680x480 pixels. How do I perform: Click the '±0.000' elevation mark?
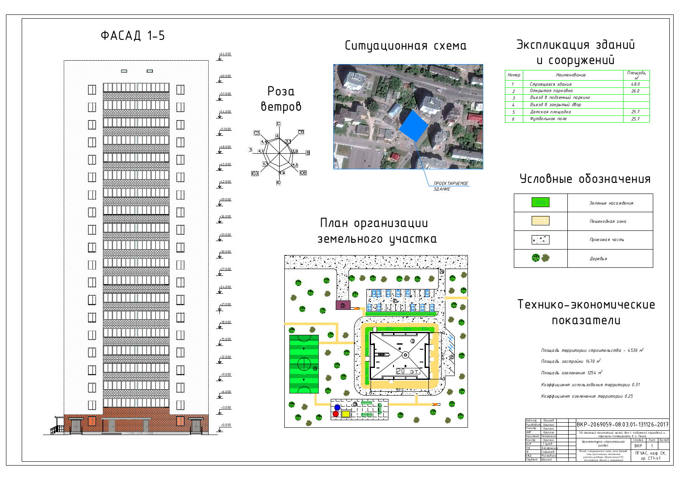pyautogui.click(x=225, y=425)
